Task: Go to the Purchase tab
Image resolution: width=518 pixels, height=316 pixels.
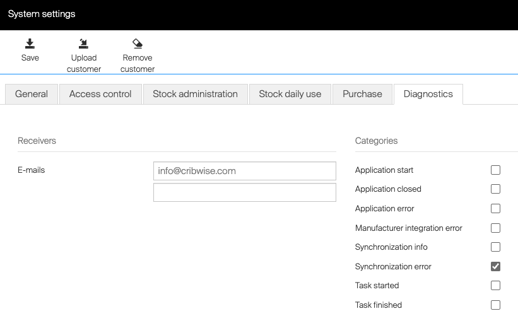Action: pyautogui.click(x=362, y=94)
